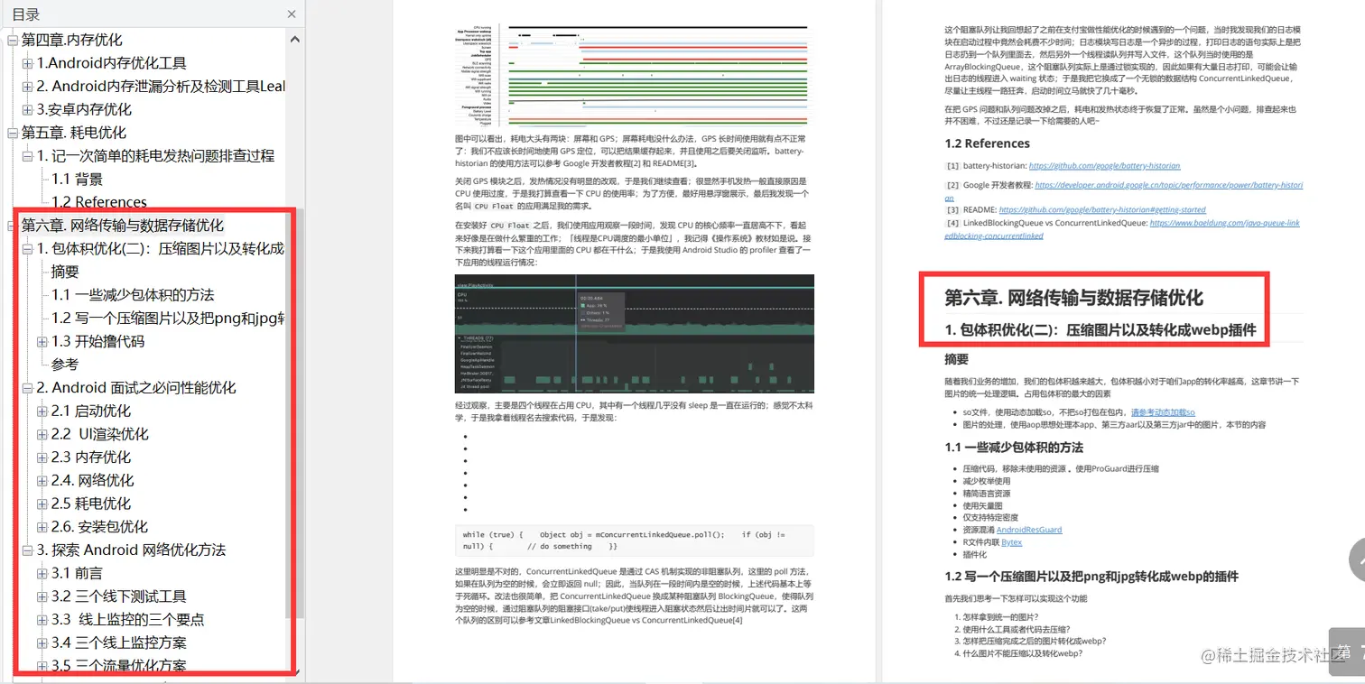Click the battery-historian chart image

(635, 76)
